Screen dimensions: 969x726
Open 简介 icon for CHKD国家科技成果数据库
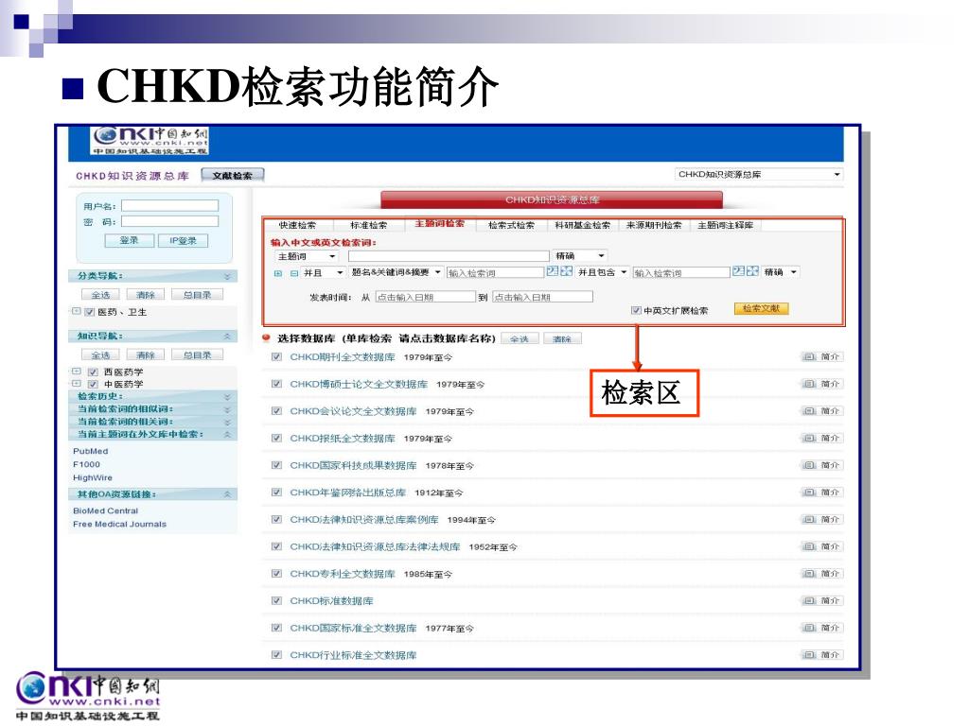(809, 465)
